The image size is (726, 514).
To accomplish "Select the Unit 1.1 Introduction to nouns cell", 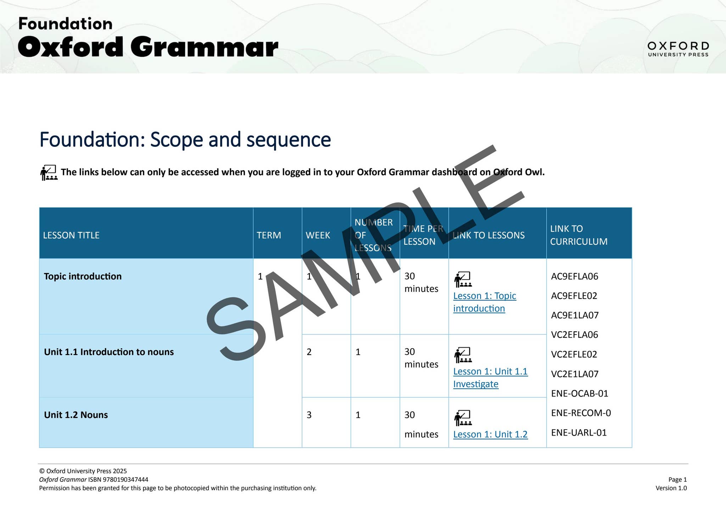I will click(x=108, y=352).
